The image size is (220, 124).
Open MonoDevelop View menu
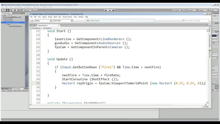pyautogui.click(x=39, y=17)
